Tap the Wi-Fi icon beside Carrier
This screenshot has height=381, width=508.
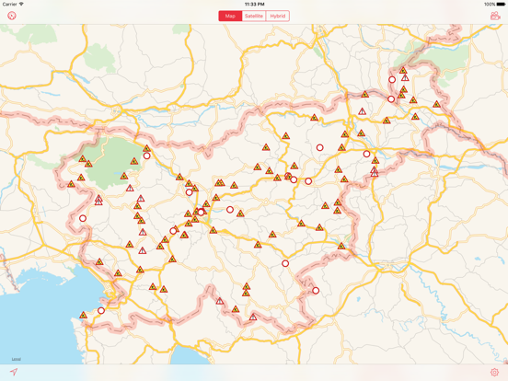(x=21, y=4)
